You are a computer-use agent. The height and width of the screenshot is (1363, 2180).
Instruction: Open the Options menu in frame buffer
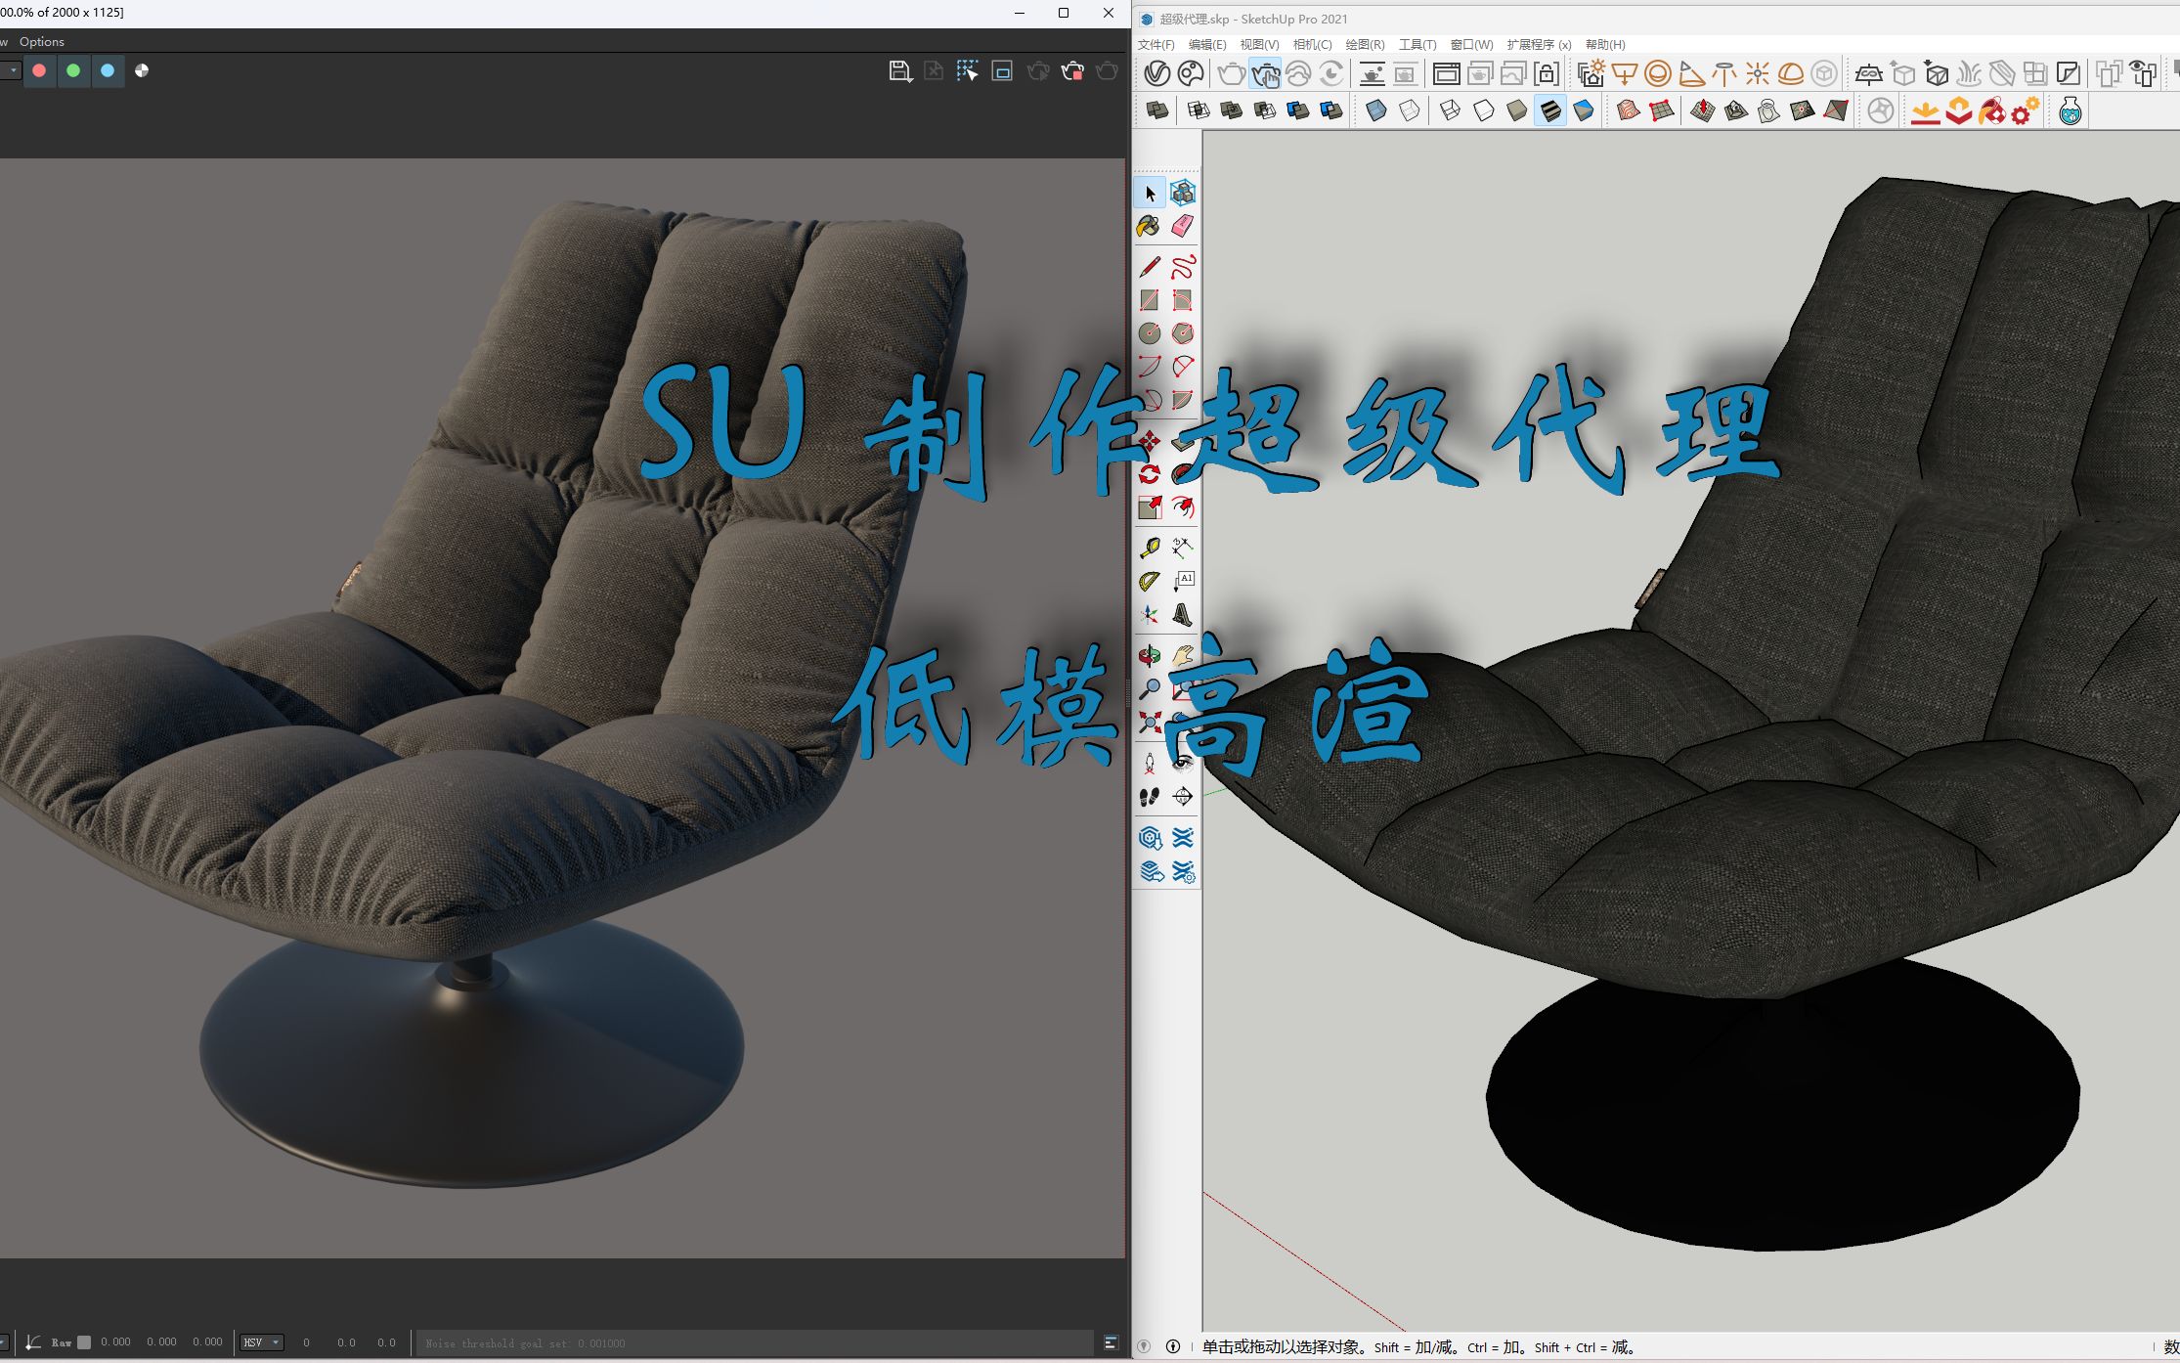tap(42, 41)
